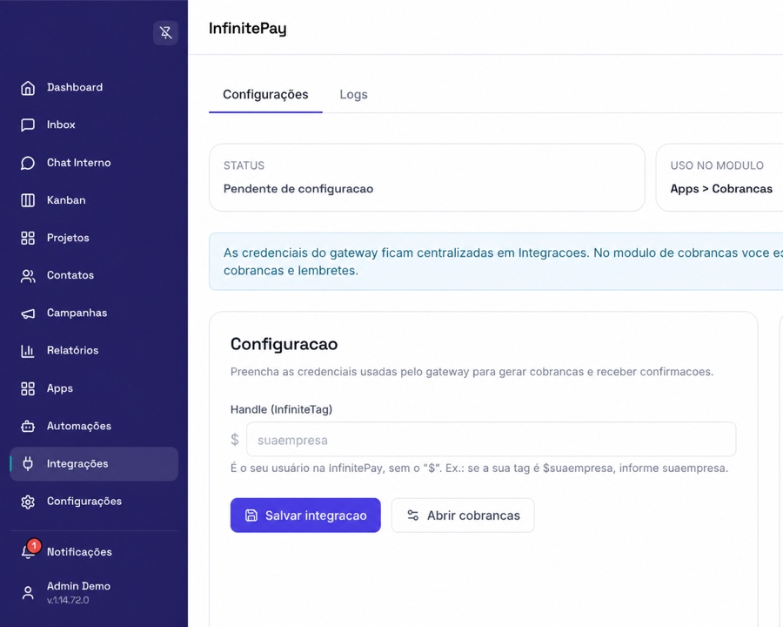This screenshot has width=783, height=627.
Task: Click the red notification badge
Action: (34, 545)
